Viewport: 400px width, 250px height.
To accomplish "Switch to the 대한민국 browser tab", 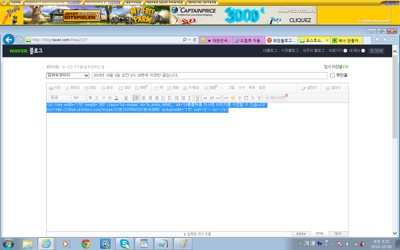I will coord(216,40).
